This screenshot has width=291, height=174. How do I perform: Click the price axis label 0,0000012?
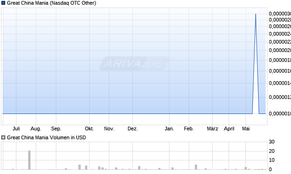pos(280,97)
